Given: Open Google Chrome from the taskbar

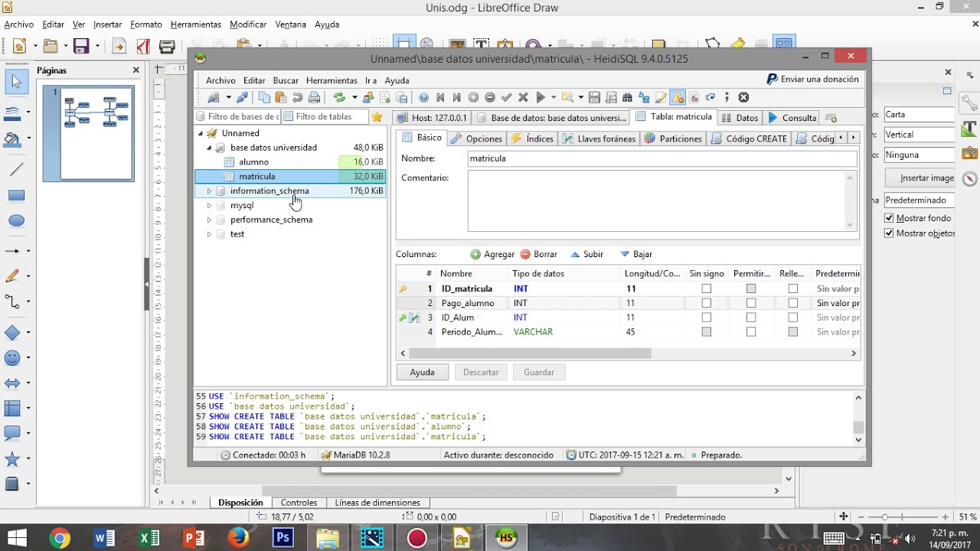Looking at the screenshot, I should tap(59, 538).
